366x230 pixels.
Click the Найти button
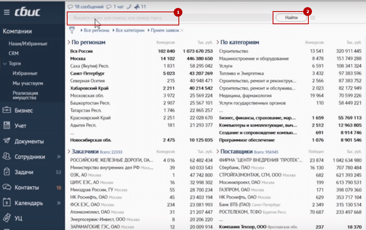(291, 18)
